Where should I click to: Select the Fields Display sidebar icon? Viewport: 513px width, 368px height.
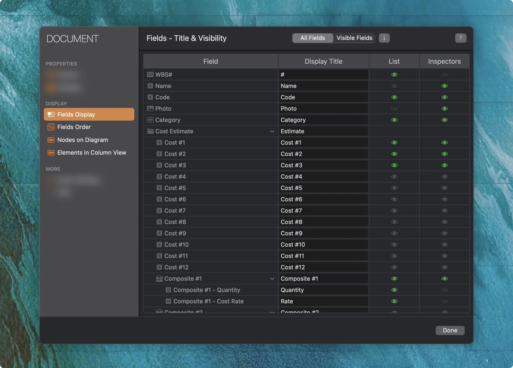(x=51, y=114)
